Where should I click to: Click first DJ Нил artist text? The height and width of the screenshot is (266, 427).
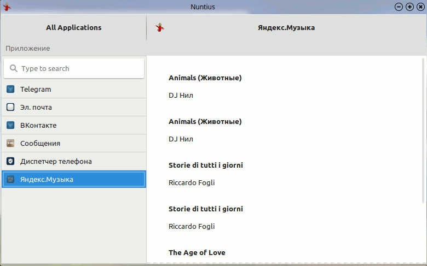181,96
